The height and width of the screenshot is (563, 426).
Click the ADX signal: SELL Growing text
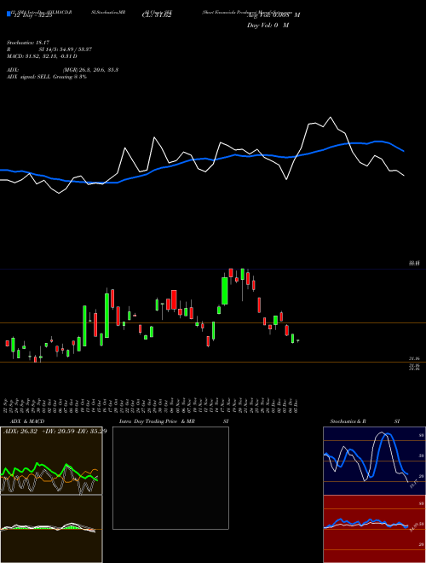pyautogui.click(x=47, y=77)
